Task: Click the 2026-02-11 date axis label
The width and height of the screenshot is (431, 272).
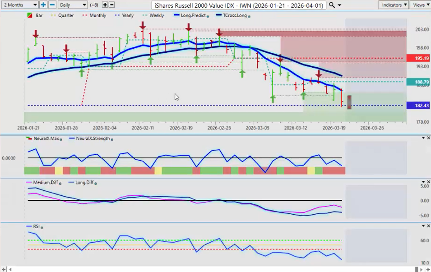Action: [143, 128]
